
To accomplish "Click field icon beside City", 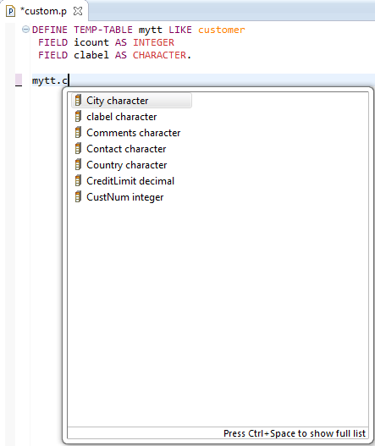I will tap(78, 101).
